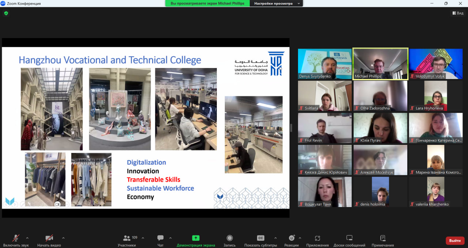The width and height of the screenshot is (468, 248).
Task: Click the green encryption shield icon
Action: pyautogui.click(x=6, y=13)
